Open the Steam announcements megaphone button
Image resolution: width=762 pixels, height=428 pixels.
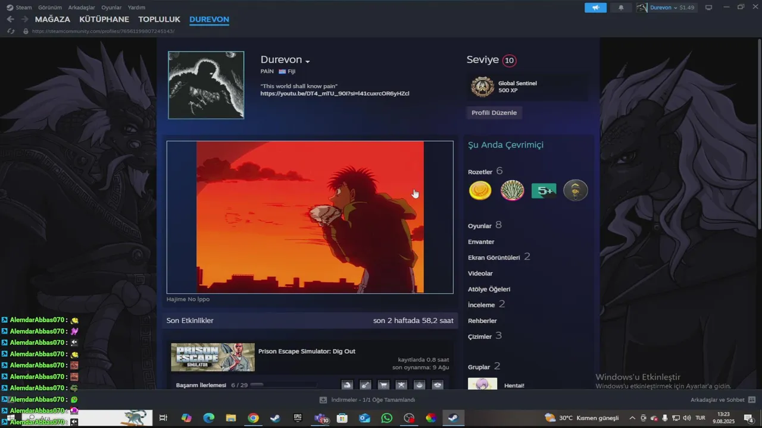[x=595, y=8]
